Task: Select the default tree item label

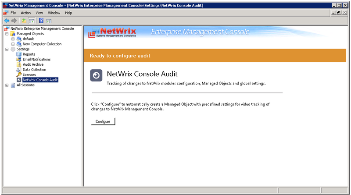Action: [x=28, y=39]
